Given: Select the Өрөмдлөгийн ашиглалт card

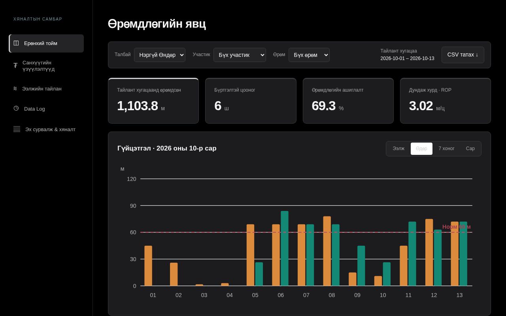Looking at the screenshot, I should (x=348, y=101).
